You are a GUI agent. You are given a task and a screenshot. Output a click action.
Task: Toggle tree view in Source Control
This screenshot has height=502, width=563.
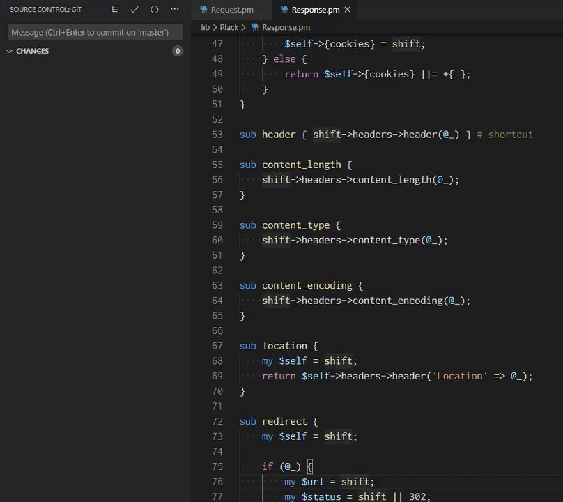(x=114, y=9)
